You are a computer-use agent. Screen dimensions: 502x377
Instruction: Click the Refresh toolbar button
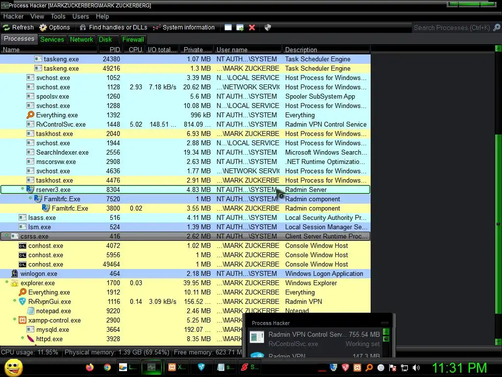tap(18, 27)
